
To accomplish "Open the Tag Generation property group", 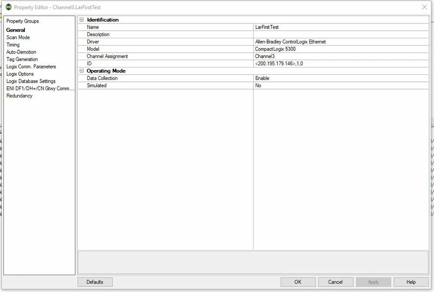I will pos(22,59).
